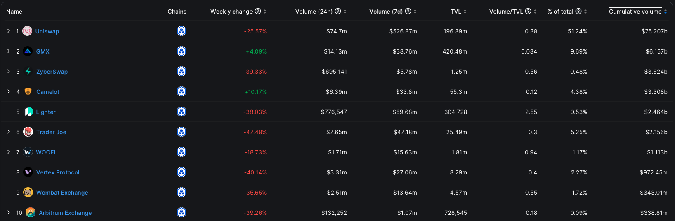The image size is (675, 221).
Task: Expand the Uniswap row chevron
Action: (x=9, y=31)
